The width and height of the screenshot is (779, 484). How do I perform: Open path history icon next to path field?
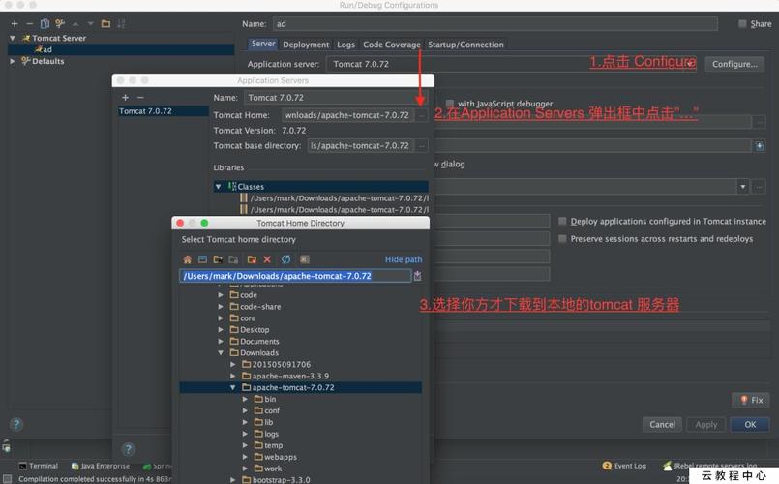pos(417,276)
